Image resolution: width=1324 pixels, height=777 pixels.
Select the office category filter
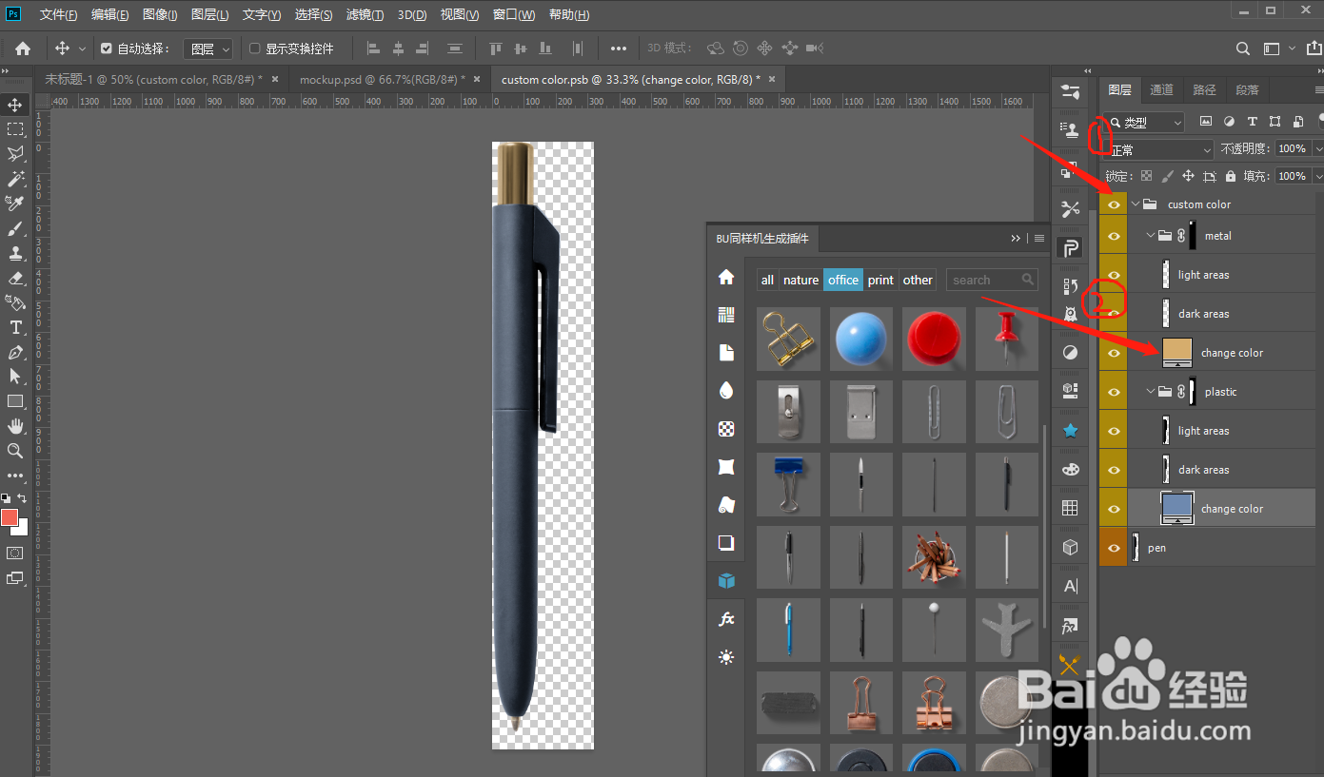[x=843, y=280]
